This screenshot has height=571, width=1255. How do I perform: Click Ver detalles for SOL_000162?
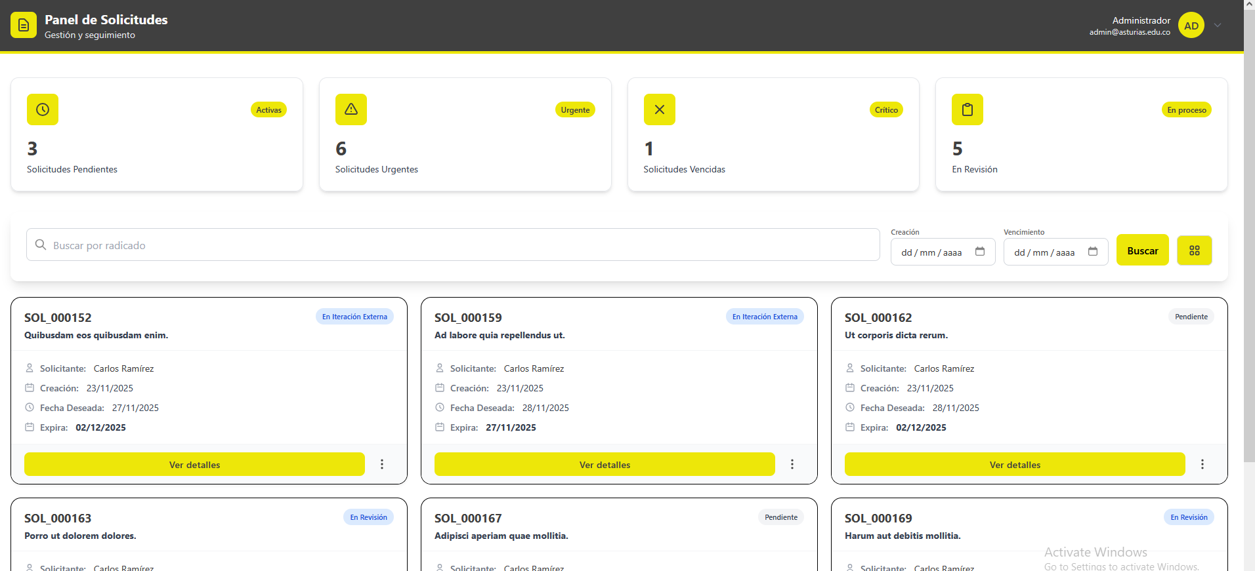[x=1015, y=464]
